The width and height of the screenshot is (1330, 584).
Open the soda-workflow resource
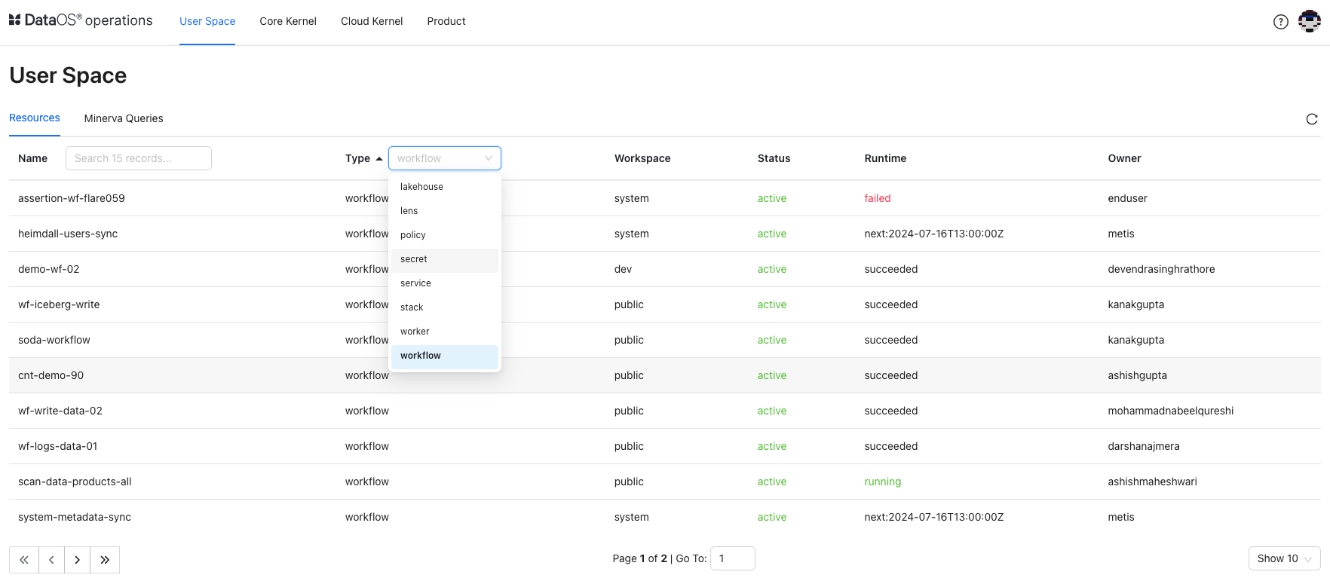pyautogui.click(x=54, y=340)
